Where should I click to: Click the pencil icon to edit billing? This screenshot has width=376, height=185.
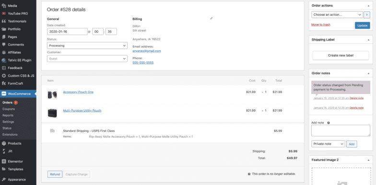[211, 18]
